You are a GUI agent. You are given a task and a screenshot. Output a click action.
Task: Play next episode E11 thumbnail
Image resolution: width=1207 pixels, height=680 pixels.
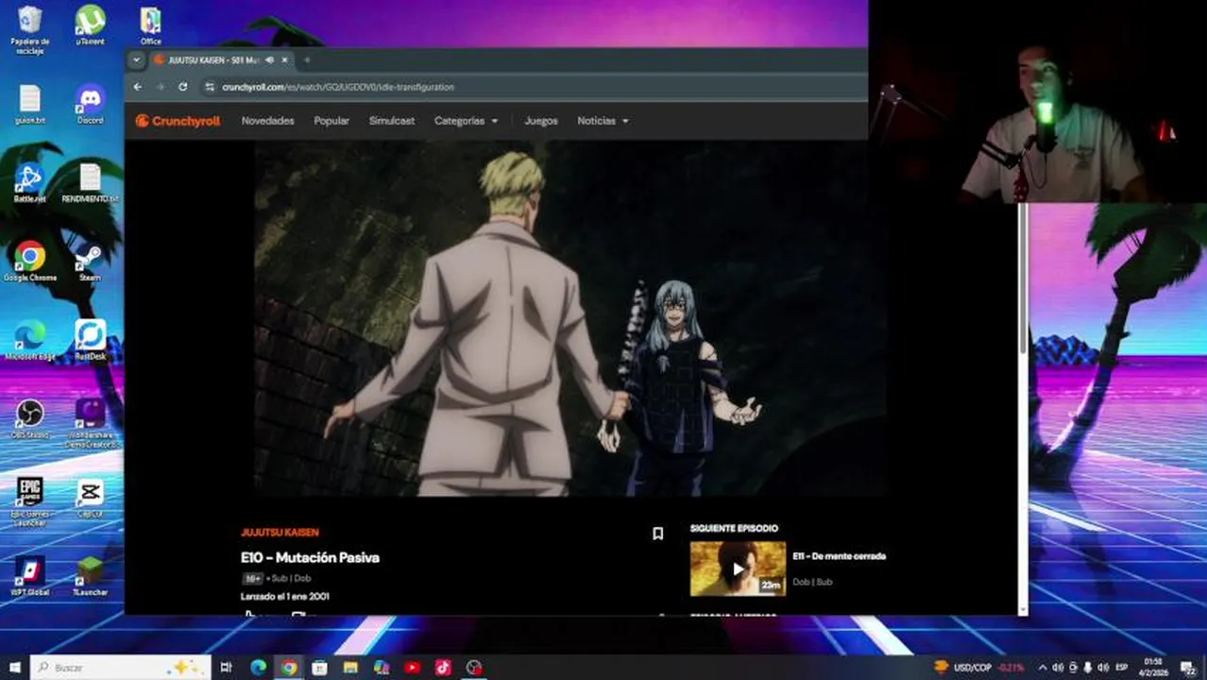[x=738, y=569]
